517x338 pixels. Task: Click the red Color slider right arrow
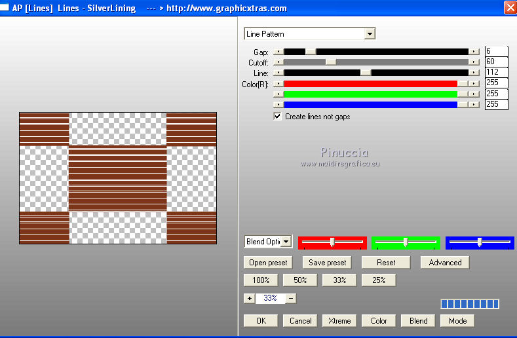point(474,83)
